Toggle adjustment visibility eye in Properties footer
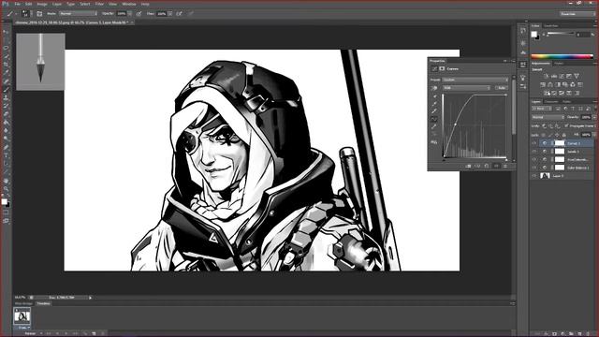Image resolution: width=599 pixels, height=337 pixels. point(496,167)
